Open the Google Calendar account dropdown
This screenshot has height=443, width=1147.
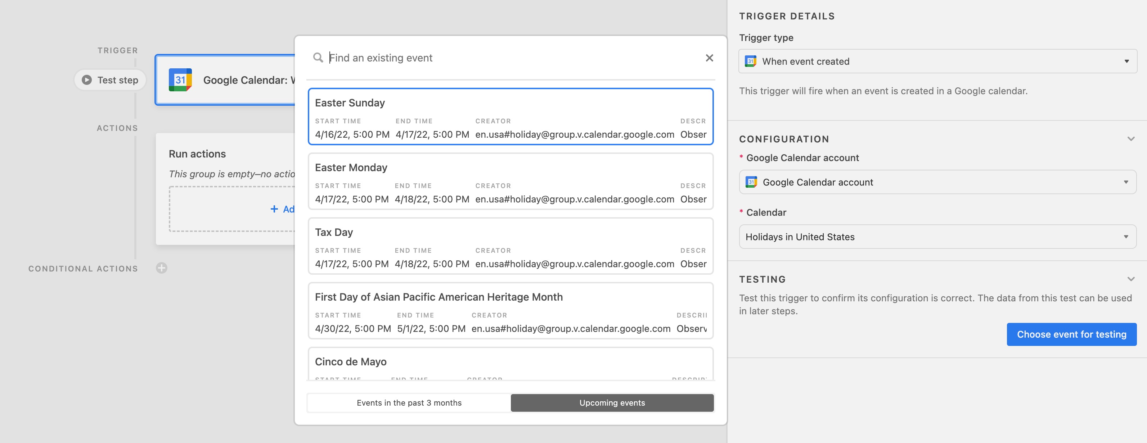pyautogui.click(x=938, y=182)
